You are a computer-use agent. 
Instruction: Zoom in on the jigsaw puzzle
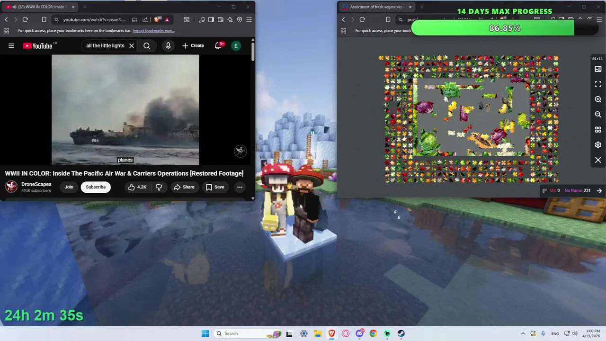click(x=598, y=99)
